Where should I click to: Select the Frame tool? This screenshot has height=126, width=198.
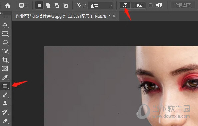pos(5,69)
